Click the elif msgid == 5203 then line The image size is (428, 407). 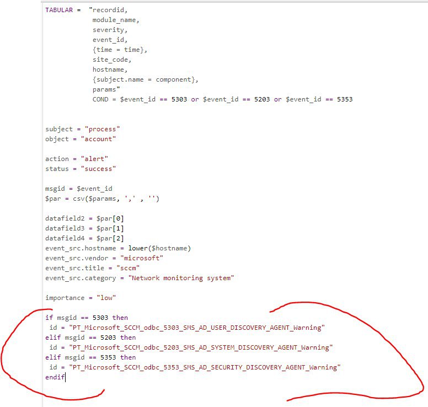click(90, 338)
